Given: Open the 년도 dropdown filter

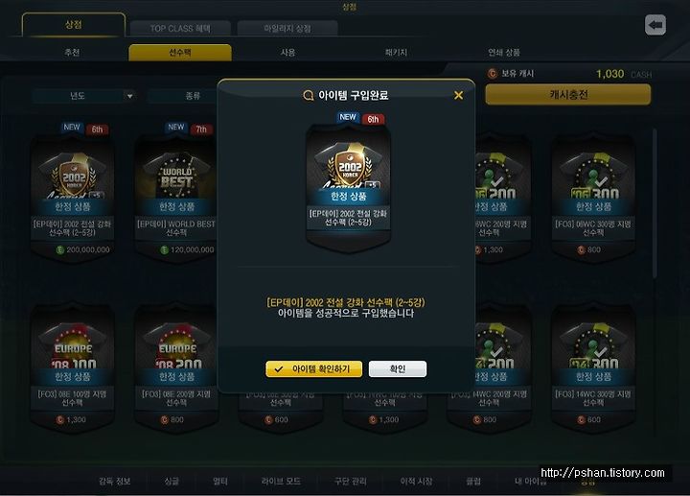Looking at the screenshot, I should [x=83, y=96].
